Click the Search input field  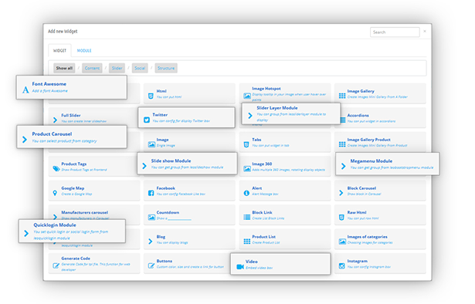pos(395,32)
